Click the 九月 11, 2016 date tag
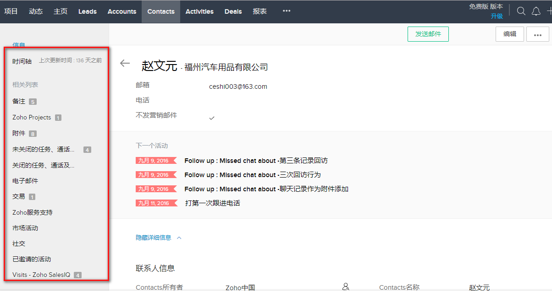Image resolution: width=552 pixels, height=292 pixels. (x=154, y=203)
